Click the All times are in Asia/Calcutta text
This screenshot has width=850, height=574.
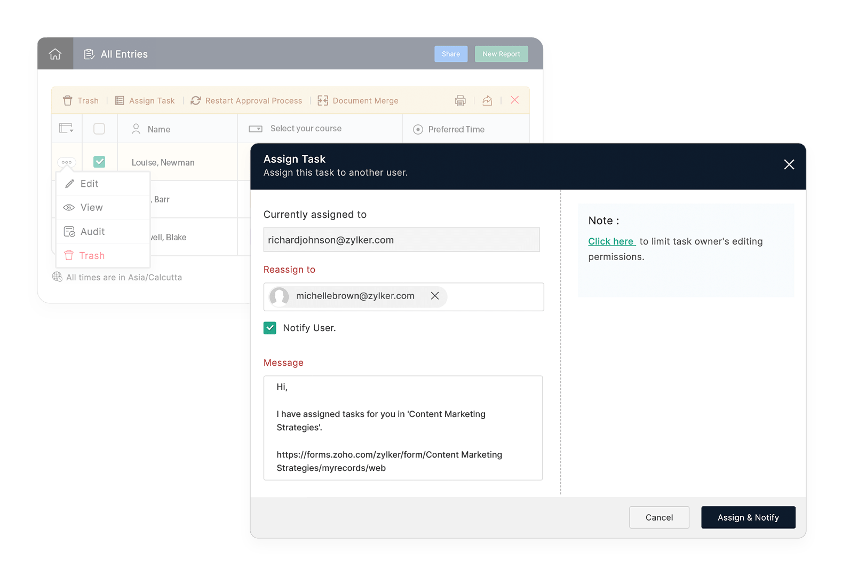pos(124,277)
